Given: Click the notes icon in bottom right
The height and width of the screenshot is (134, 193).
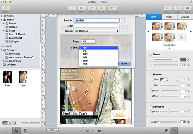Looking at the screenshot, I should 167,130.
